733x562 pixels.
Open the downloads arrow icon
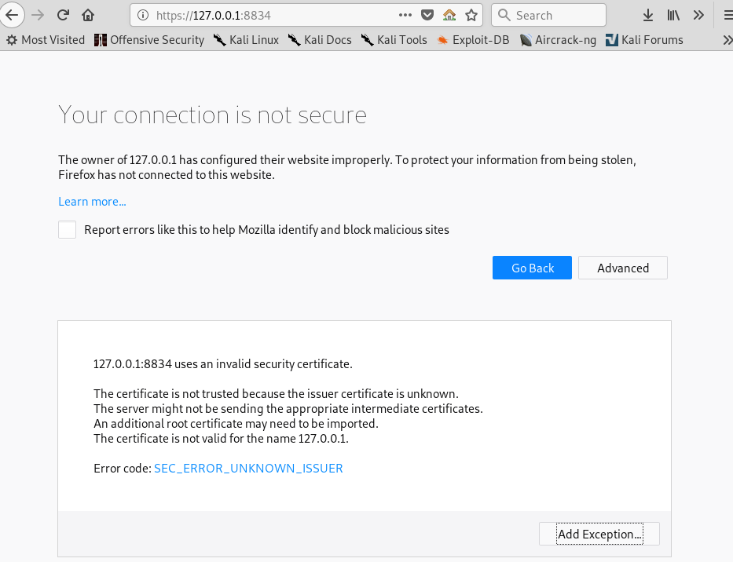pos(648,15)
